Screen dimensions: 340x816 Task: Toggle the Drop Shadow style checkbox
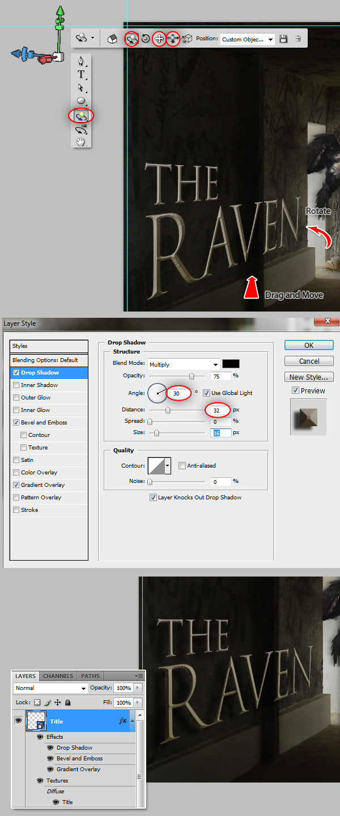click(x=16, y=373)
